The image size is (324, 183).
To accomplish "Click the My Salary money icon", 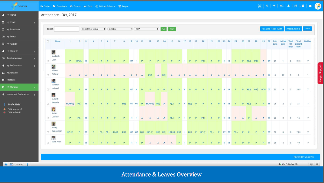I will pos(3,36).
